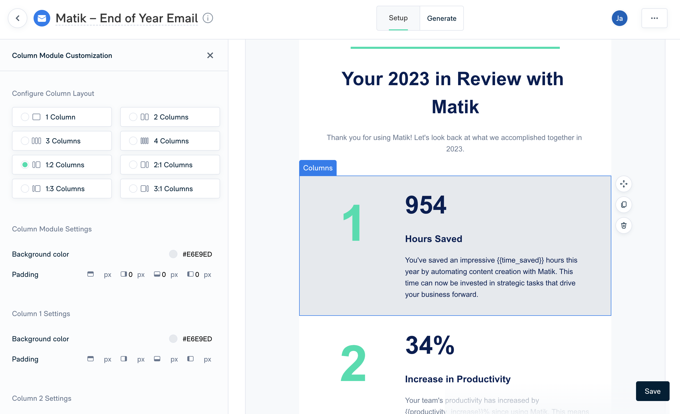Image resolution: width=680 pixels, height=414 pixels.
Task: Click Column 1 padding left icon
Action: click(190, 359)
